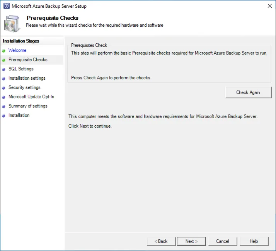Screen dimensions: 276x251
Task: Go to Installation settings stage
Action: (27, 78)
